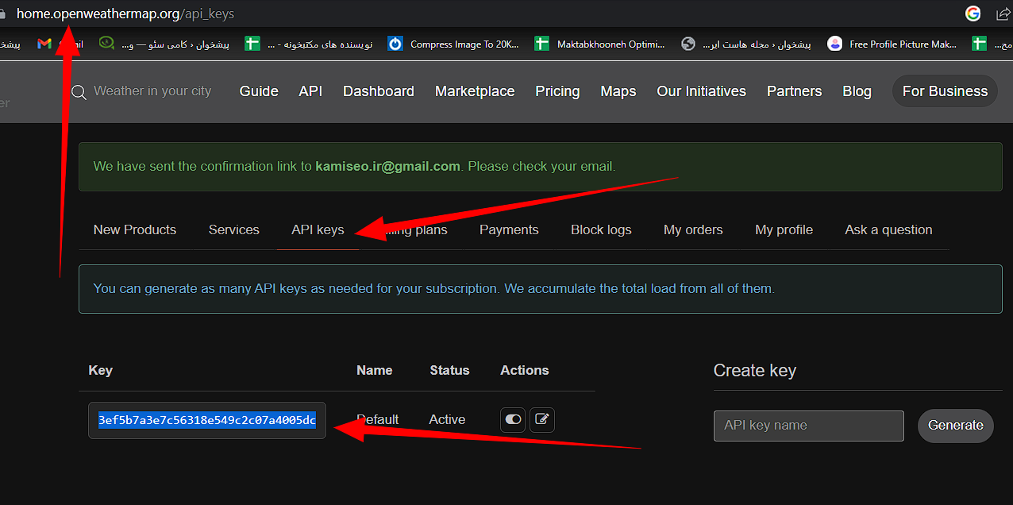Screen dimensions: 1013x505
Task: Click the Weather in your city search box
Action: click(152, 91)
